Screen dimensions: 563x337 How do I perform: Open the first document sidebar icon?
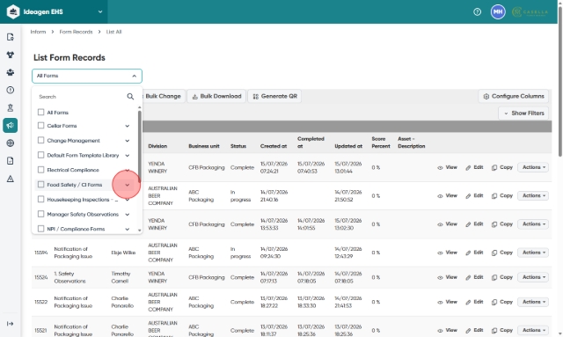(10, 37)
